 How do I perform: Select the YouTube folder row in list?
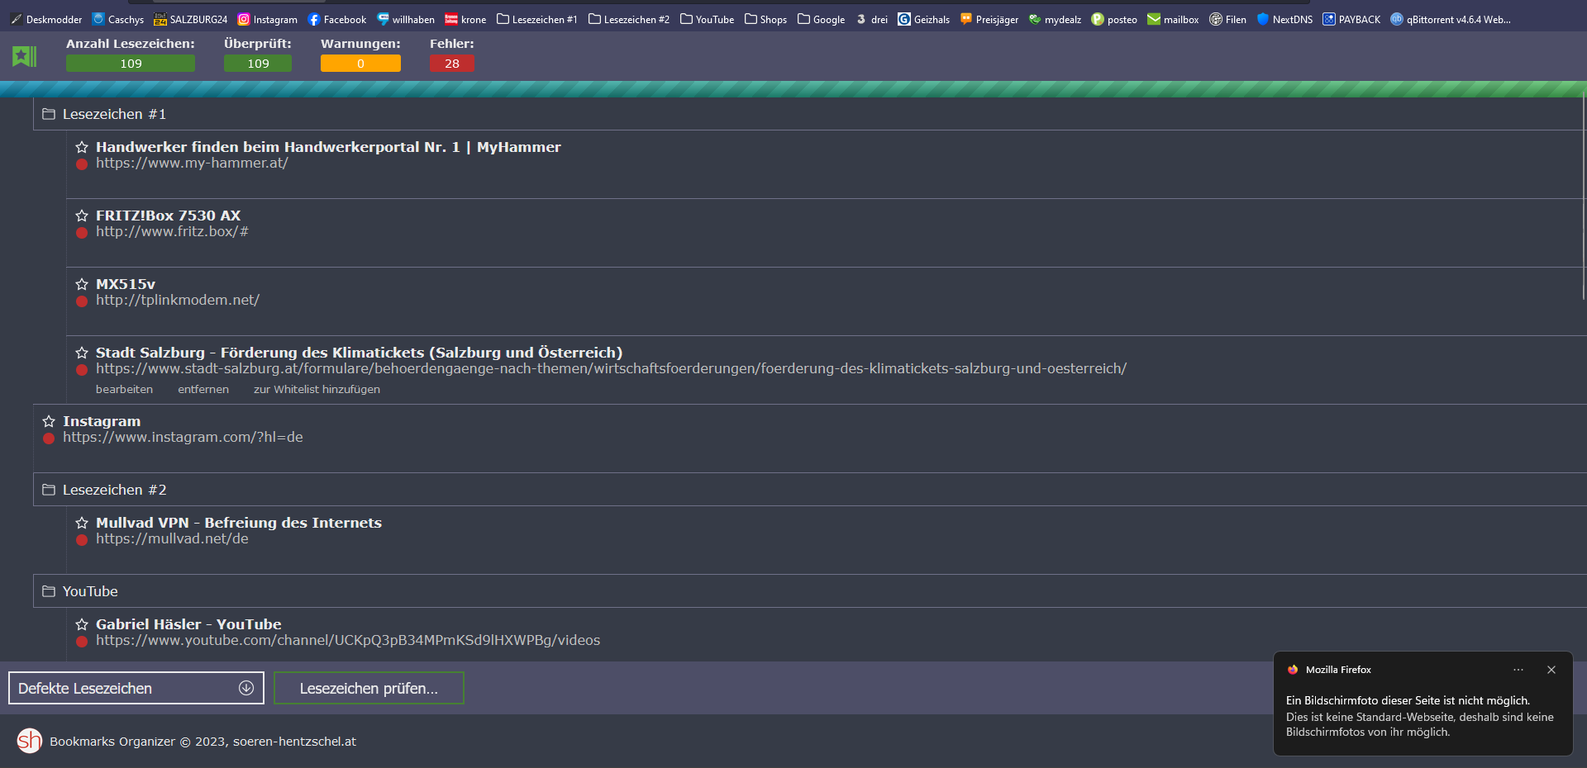(x=810, y=591)
